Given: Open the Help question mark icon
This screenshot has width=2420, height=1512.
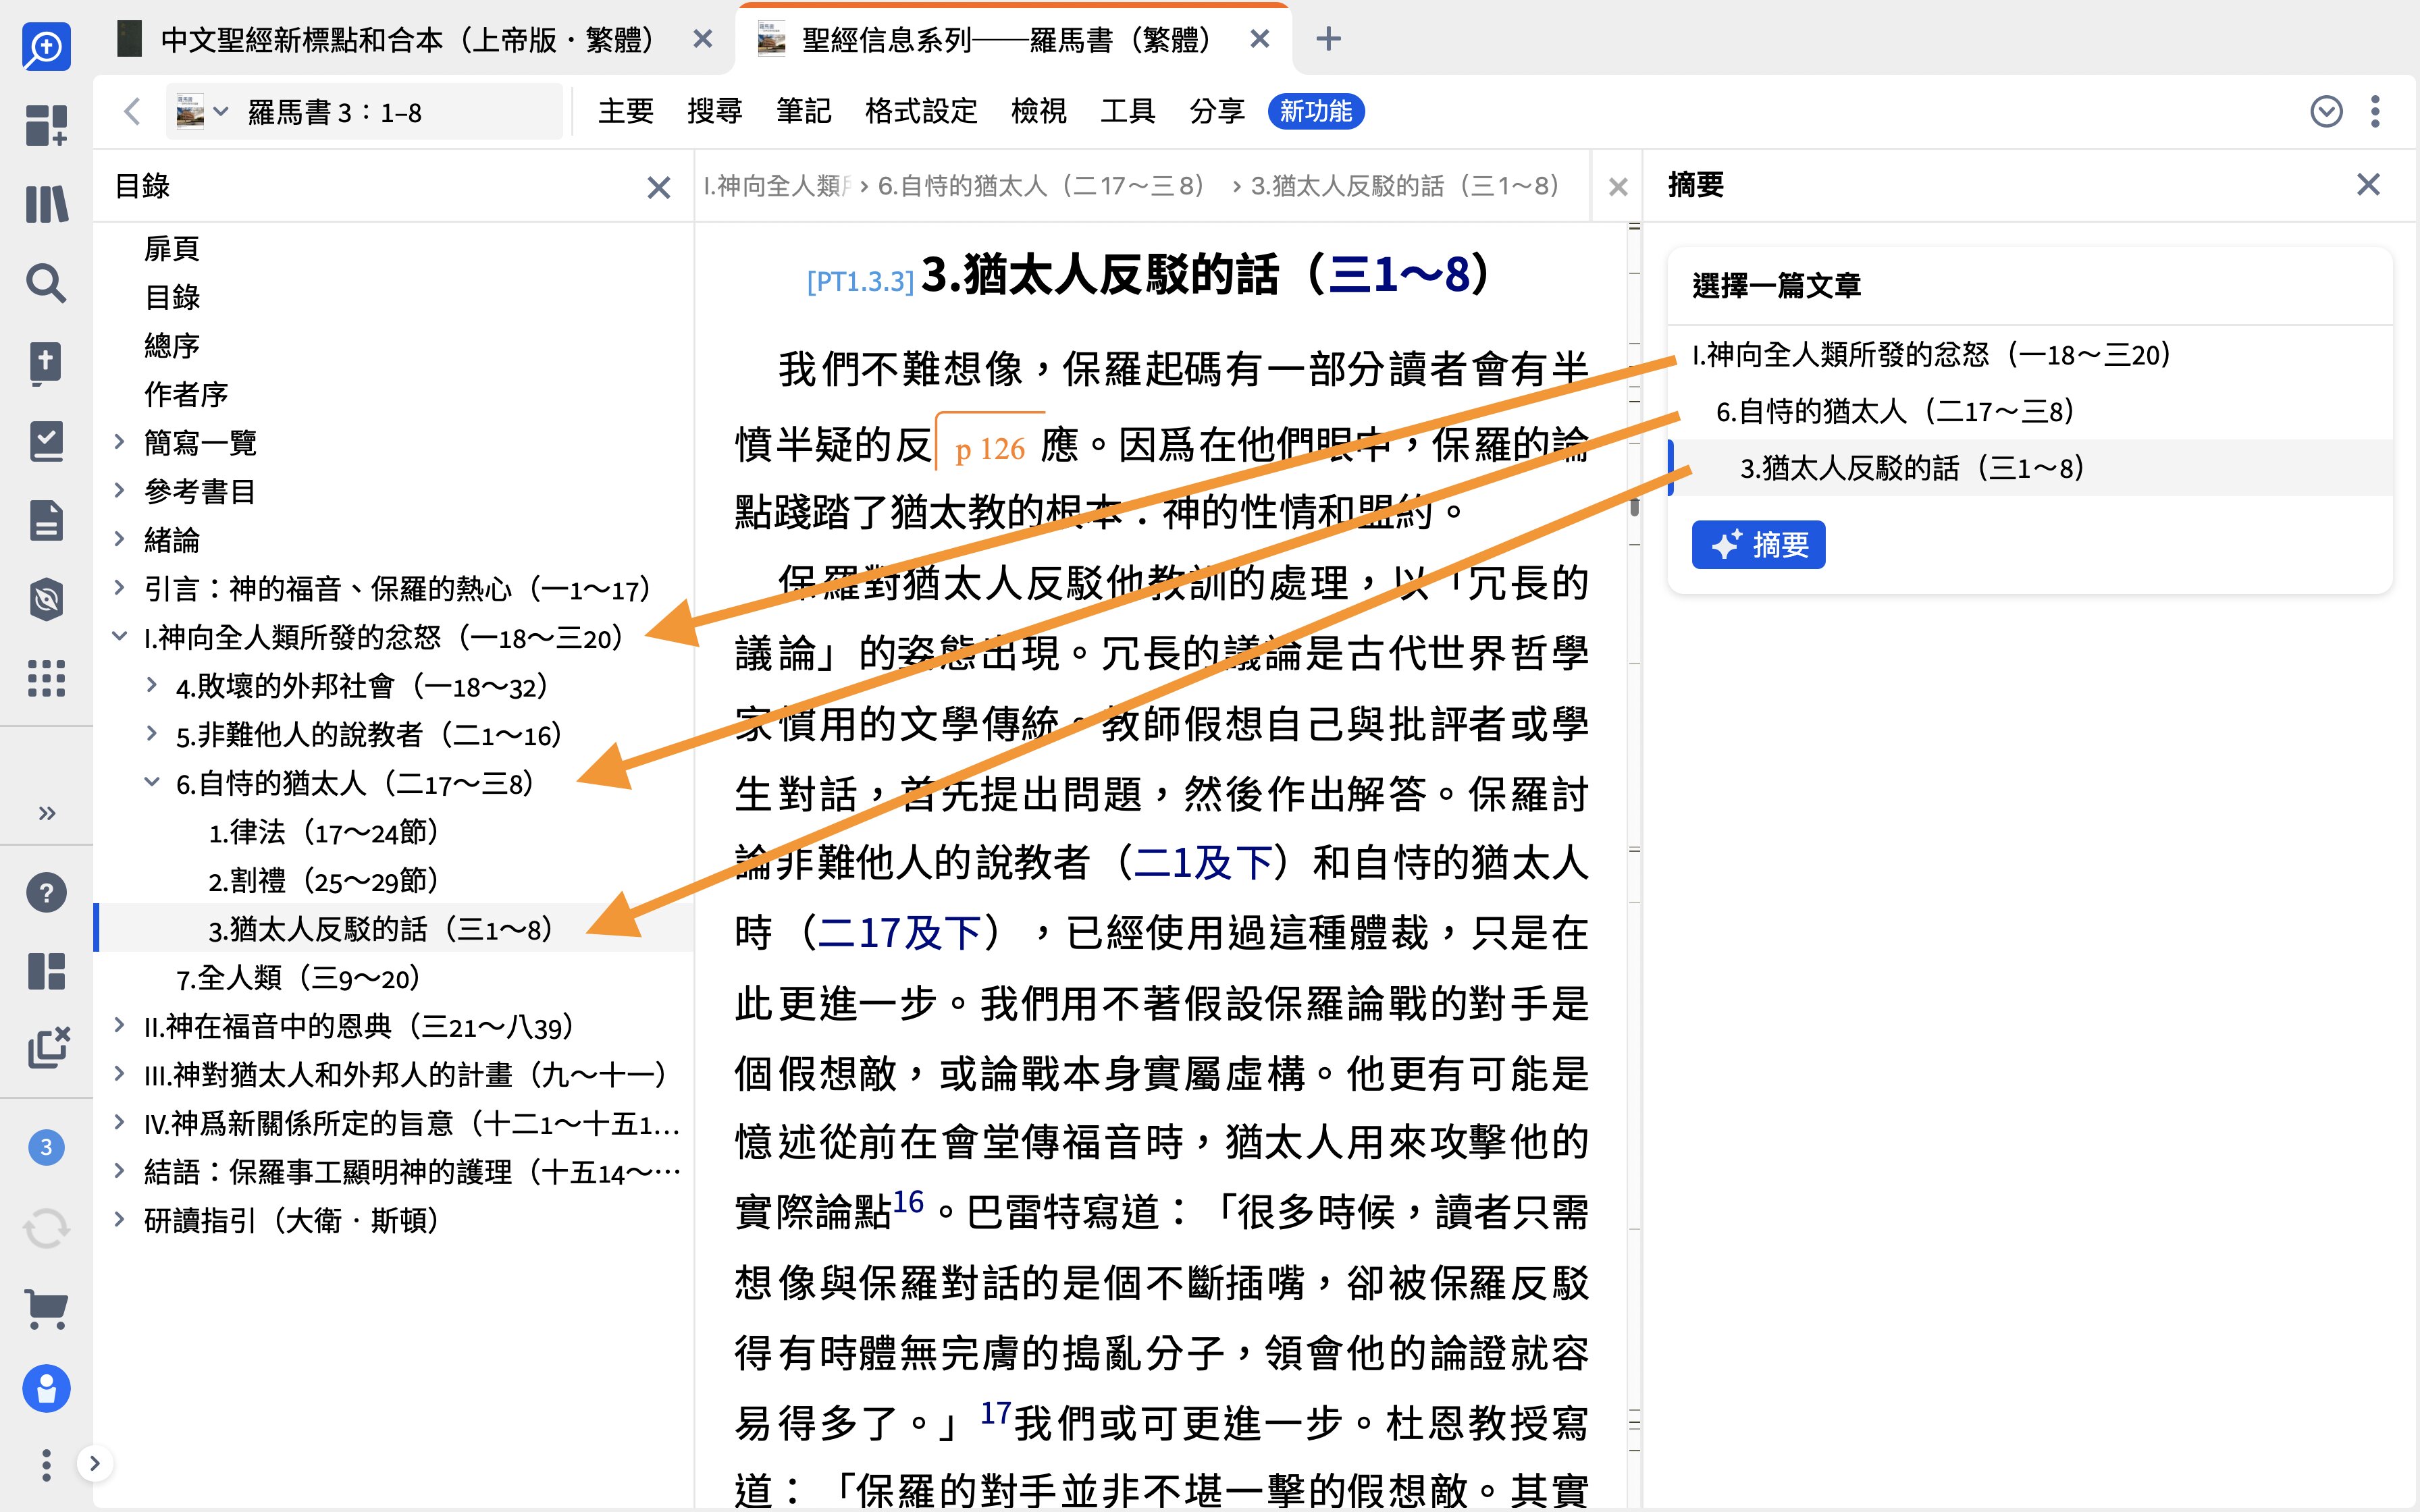Looking at the screenshot, I should (x=46, y=892).
